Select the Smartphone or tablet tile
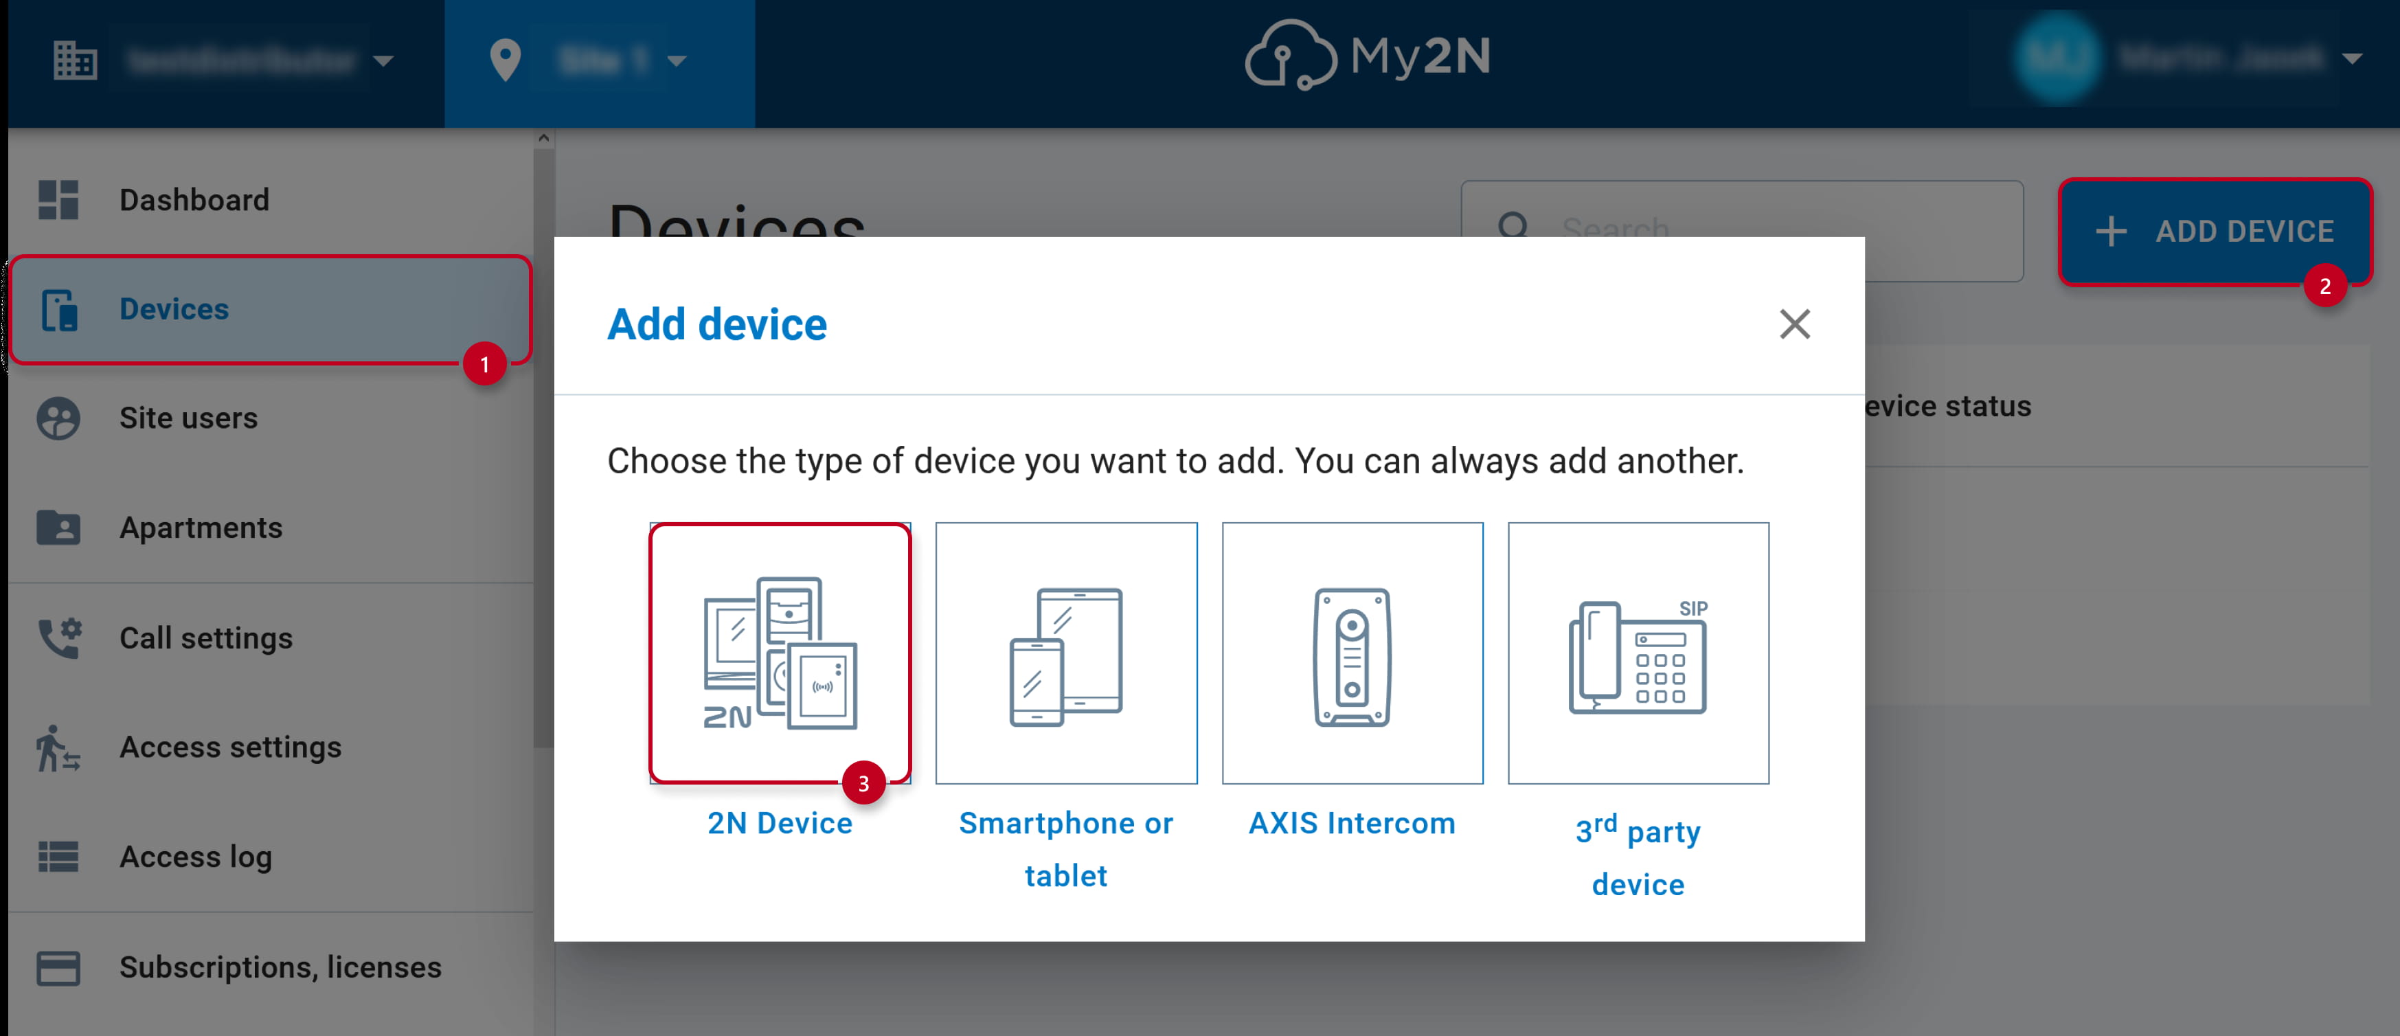This screenshot has height=1036, width=2400. pyautogui.click(x=1066, y=653)
